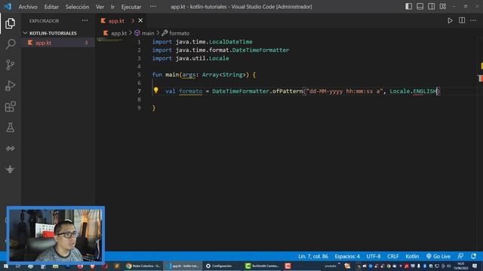Image resolution: width=483 pixels, height=271 pixels.
Task: Open the Ver menu
Action: click(x=100, y=7)
